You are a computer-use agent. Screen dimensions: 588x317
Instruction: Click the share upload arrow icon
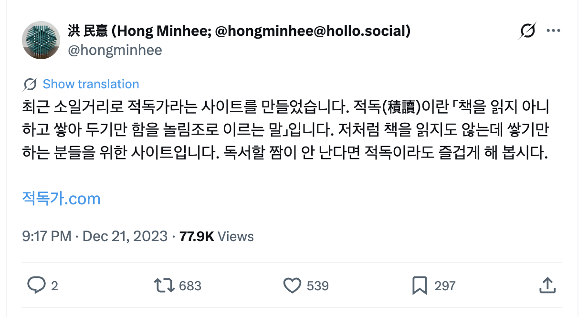(x=546, y=285)
